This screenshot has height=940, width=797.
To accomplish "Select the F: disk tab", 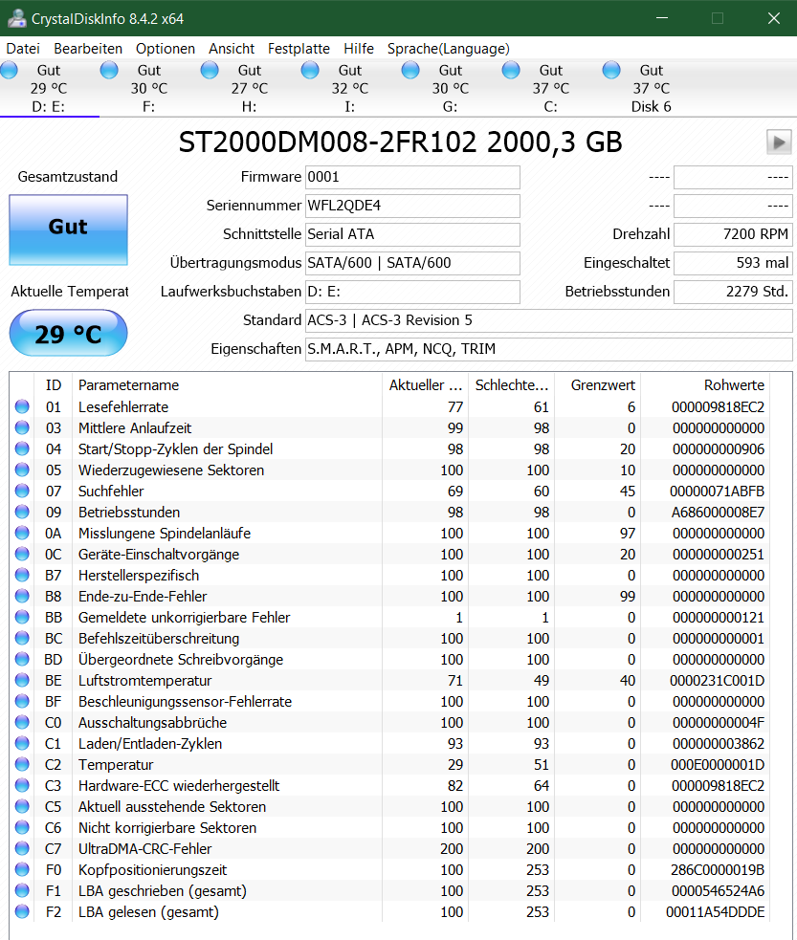I will (149, 88).
